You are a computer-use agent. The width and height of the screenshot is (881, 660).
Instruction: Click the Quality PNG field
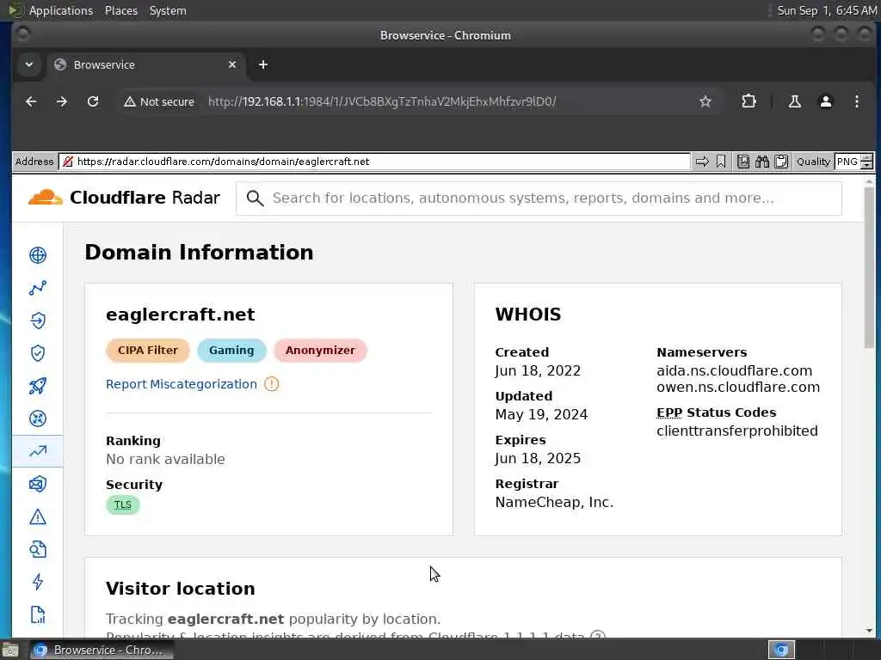[x=847, y=162]
